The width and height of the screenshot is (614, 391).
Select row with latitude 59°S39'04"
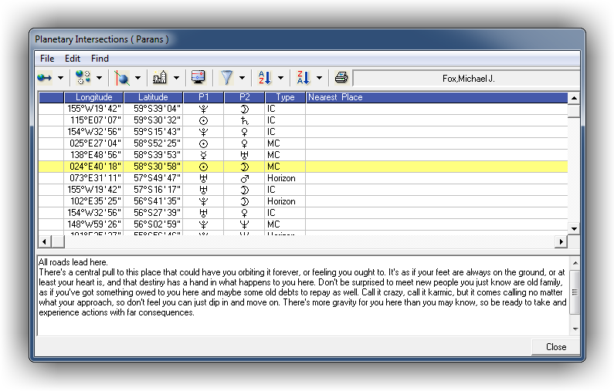(x=303, y=109)
